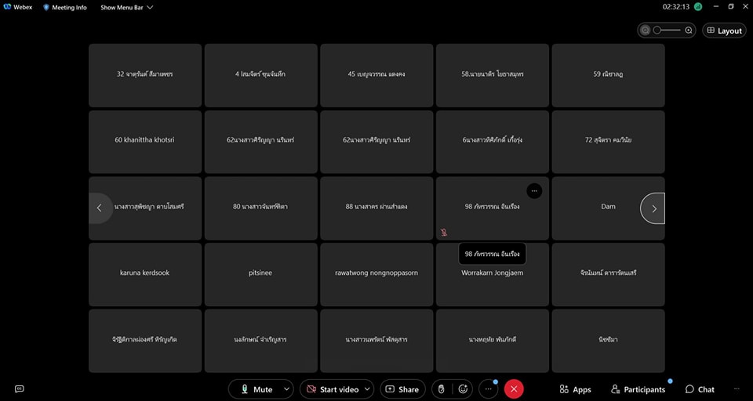This screenshot has height=401, width=753.
Task: Open more options ellipsis in control bar
Action: tap(488, 389)
